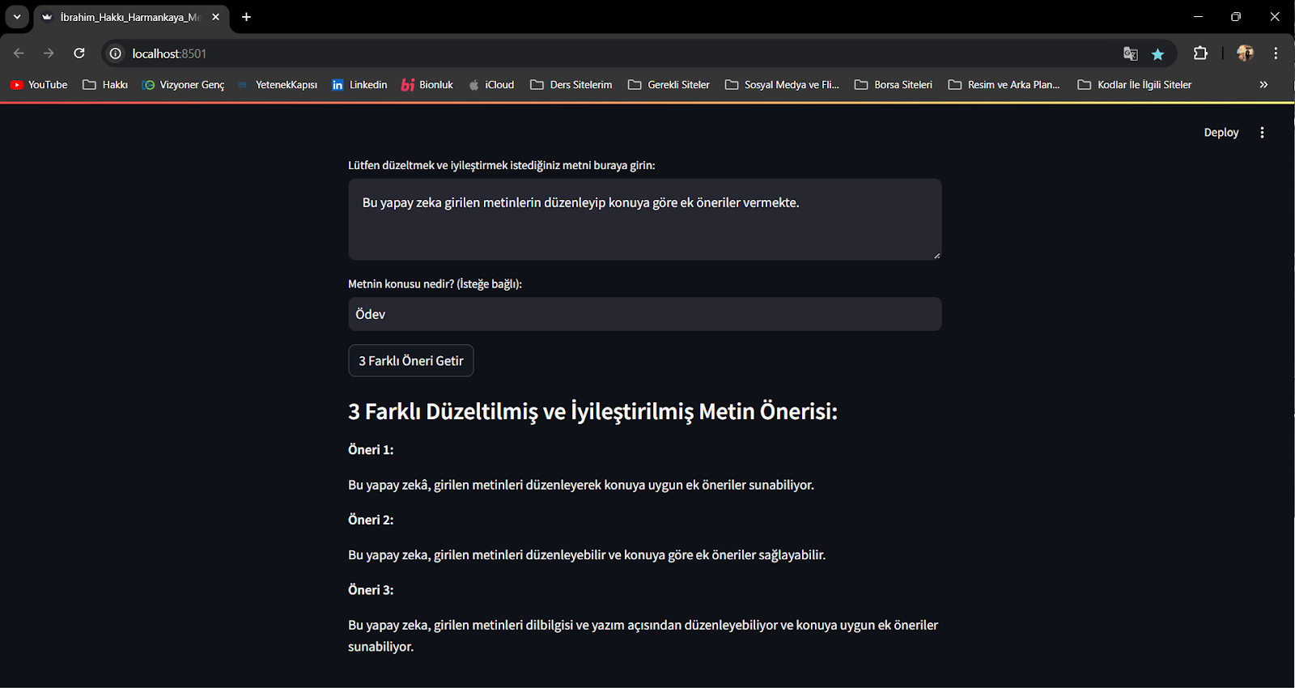The image size is (1295, 688).
Task: Minimize the browser window
Action: tap(1198, 16)
